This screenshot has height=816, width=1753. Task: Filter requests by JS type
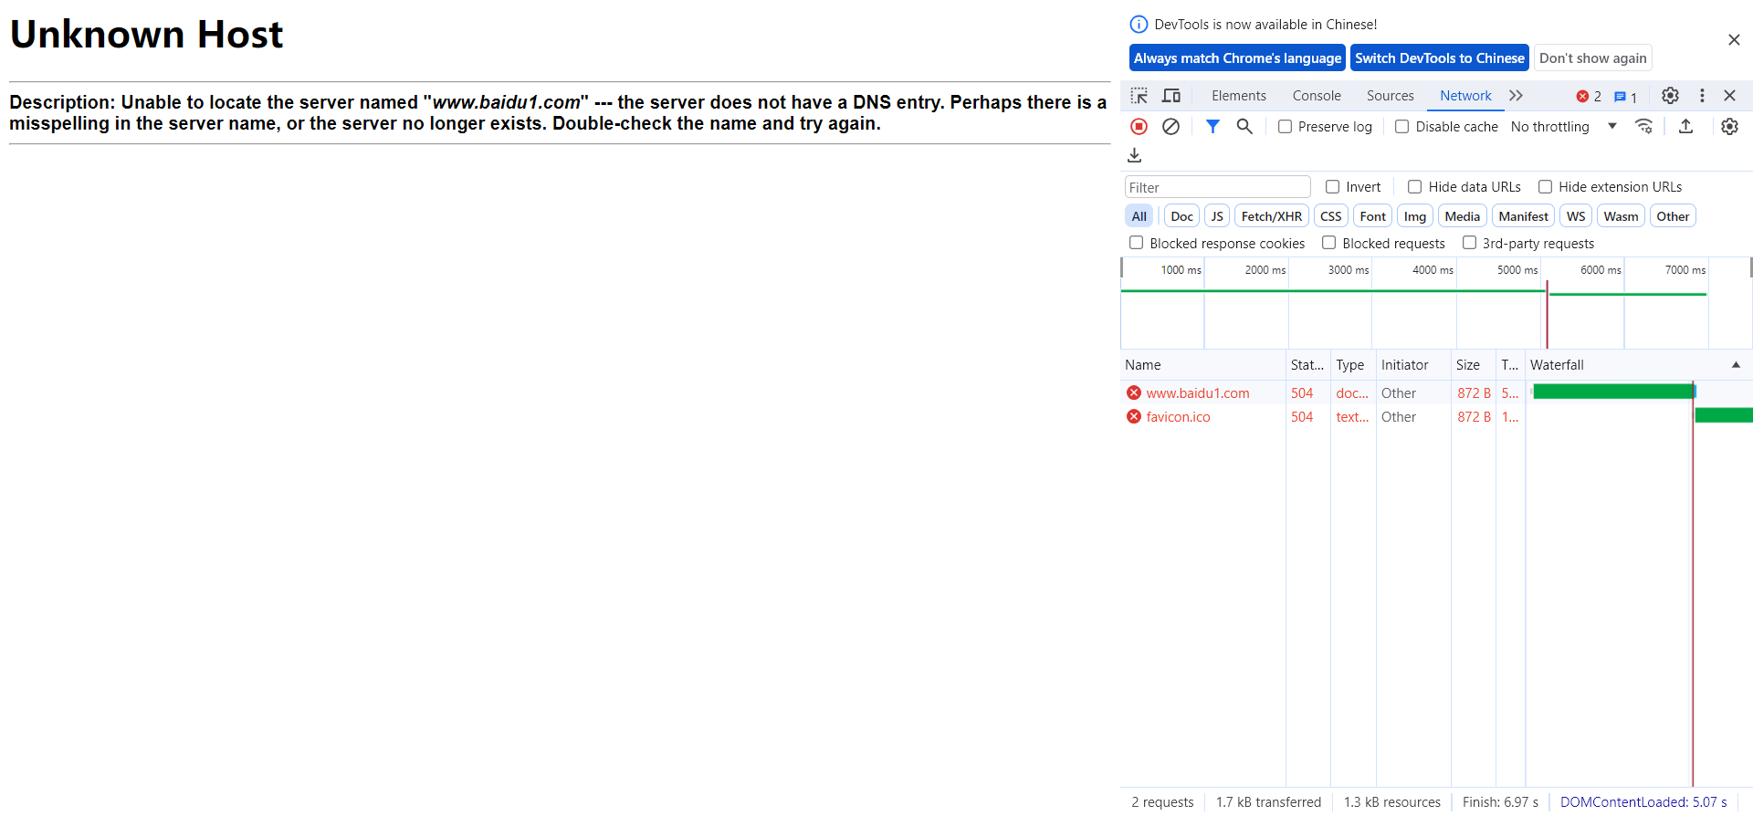1217,216
